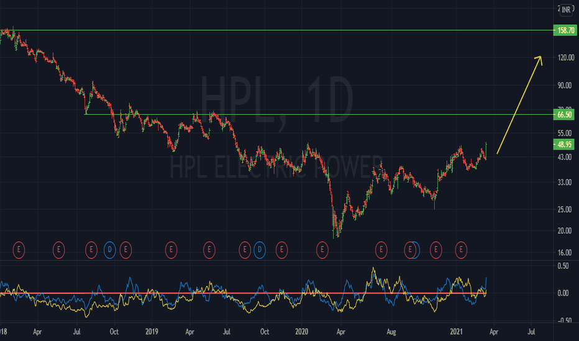Viewport: 579px width, 341px height.
Task: Show earnings details for February 2019 marker
Action: pos(171,250)
